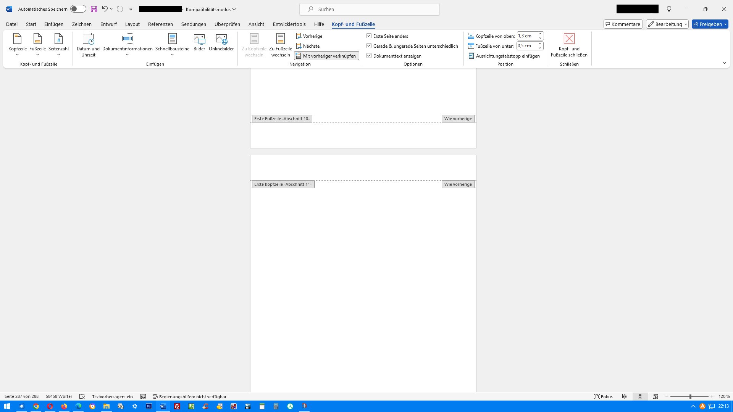Viewport: 733px width, 412px height.
Task: Click Mit vorheriger verknüpfen button
Action: click(x=326, y=56)
